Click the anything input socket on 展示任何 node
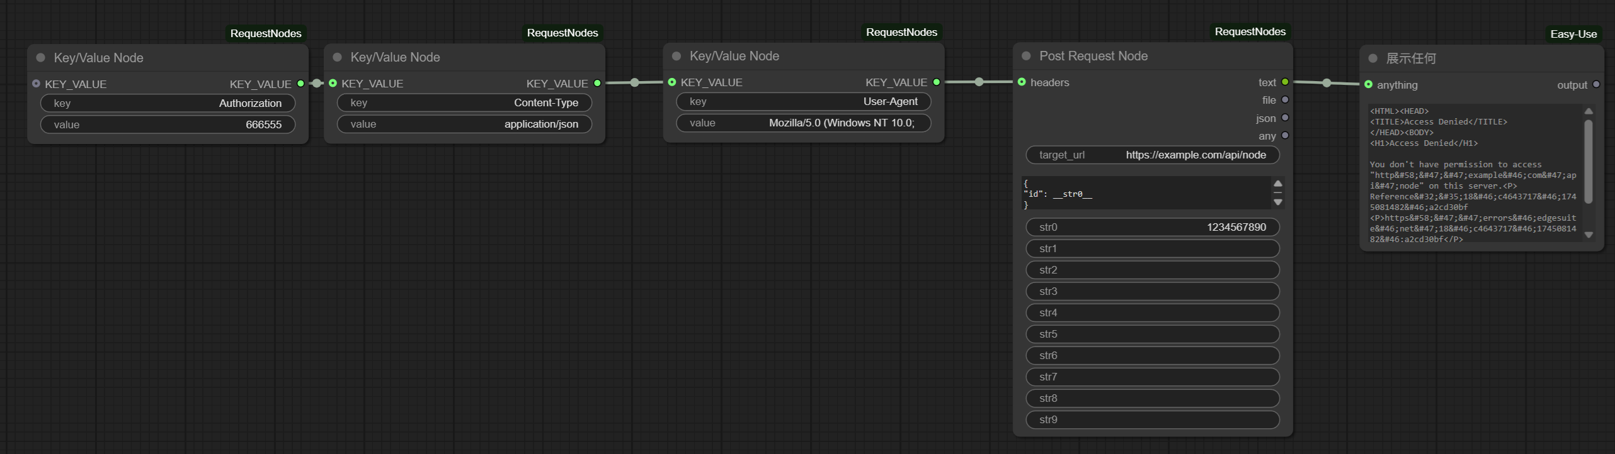The height and width of the screenshot is (454, 1615). 1369,84
